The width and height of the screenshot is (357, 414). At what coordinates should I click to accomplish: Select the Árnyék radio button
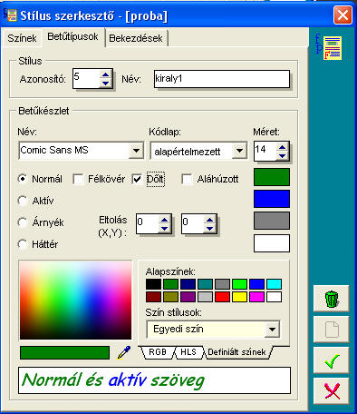23,222
